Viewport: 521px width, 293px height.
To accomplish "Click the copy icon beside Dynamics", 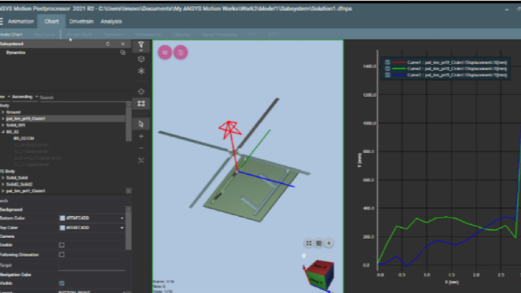I will click(123, 52).
